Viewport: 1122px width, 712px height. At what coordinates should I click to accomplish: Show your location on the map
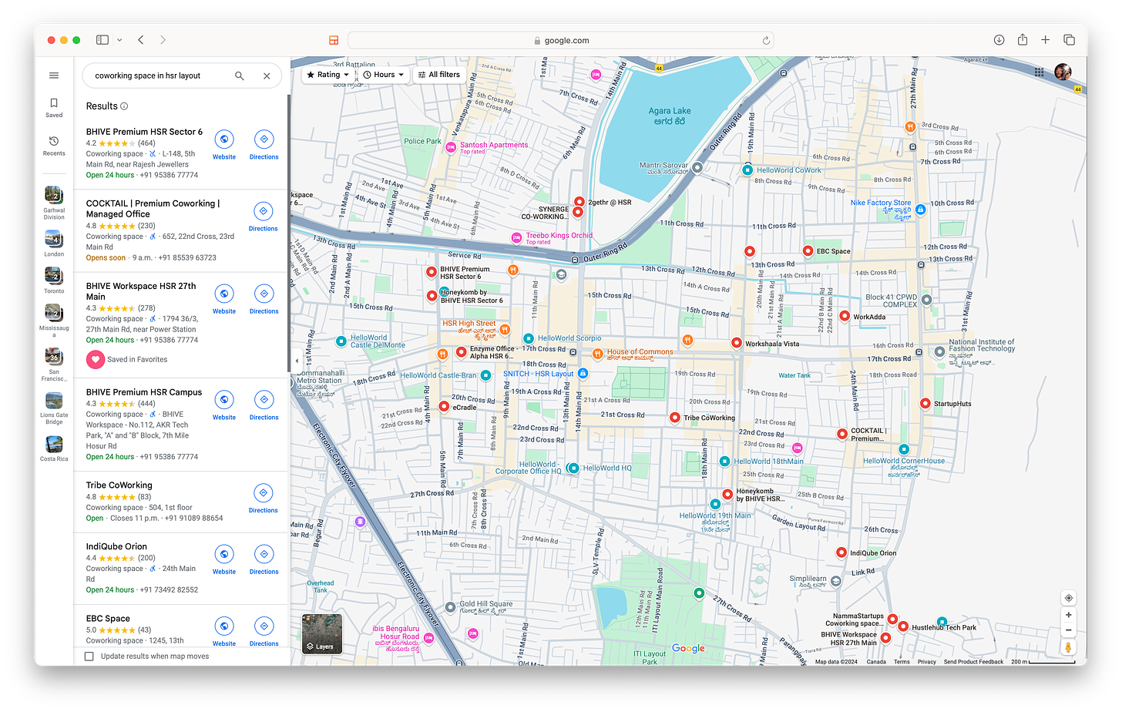[1068, 598]
